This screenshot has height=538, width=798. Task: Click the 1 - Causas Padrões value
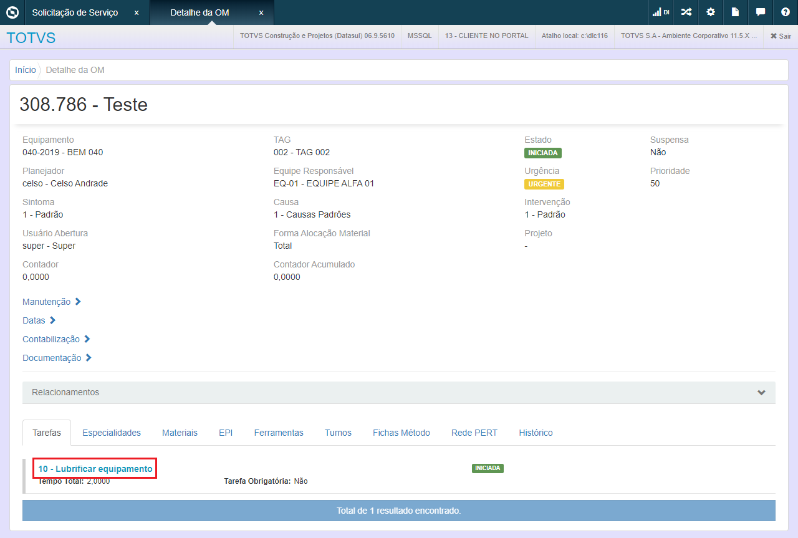[312, 214]
